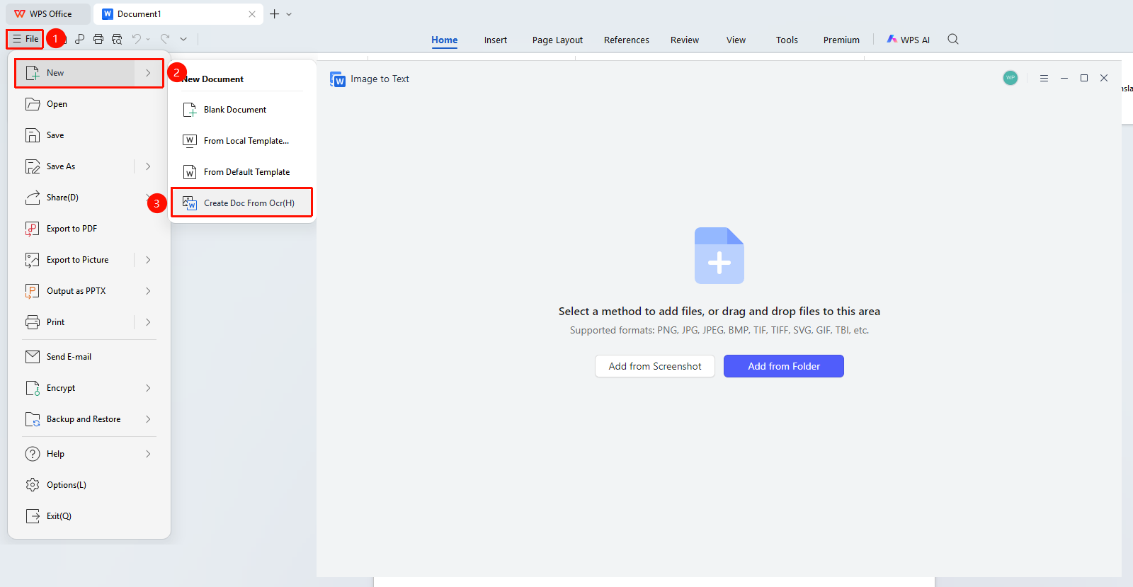Click the green account avatar in Image to Text
1133x587 pixels.
click(x=1010, y=78)
